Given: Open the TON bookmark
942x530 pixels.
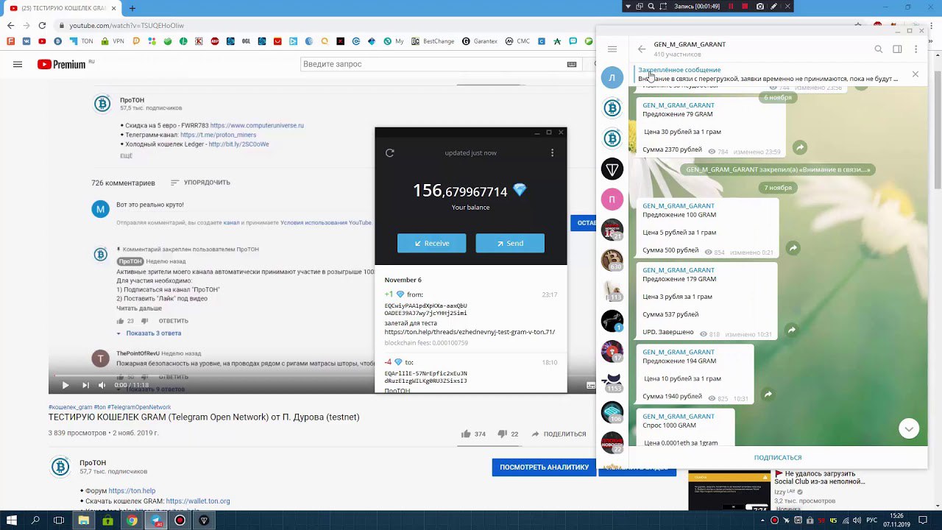Looking at the screenshot, I should [x=82, y=41].
